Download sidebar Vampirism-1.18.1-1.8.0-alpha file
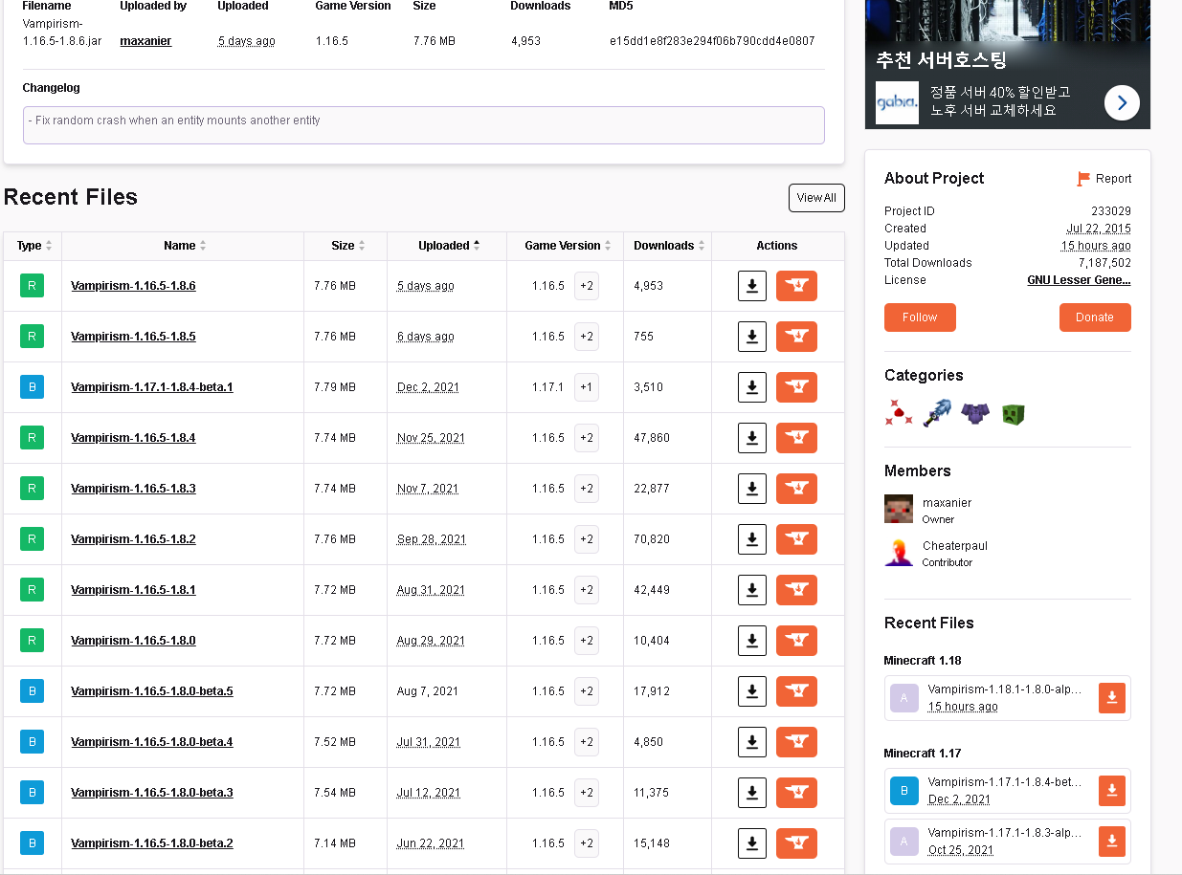The width and height of the screenshot is (1182, 875). (1112, 698)
